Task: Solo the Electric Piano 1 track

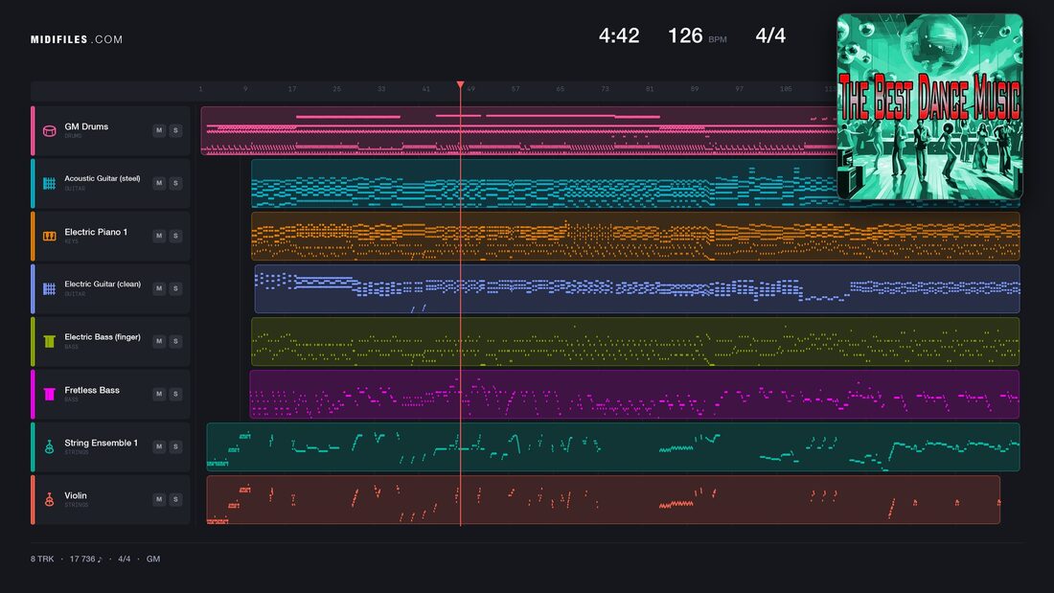Action: (x=175, y=236)
